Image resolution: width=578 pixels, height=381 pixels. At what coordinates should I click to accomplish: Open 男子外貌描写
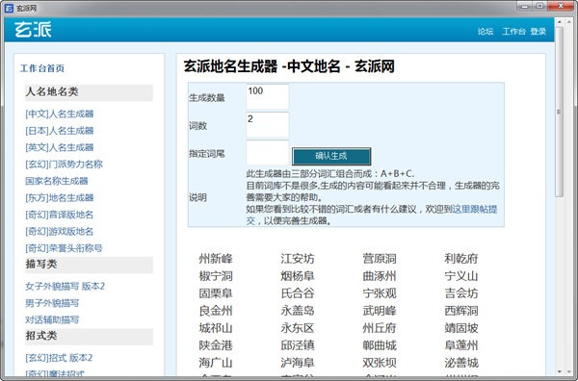[52, 303]
